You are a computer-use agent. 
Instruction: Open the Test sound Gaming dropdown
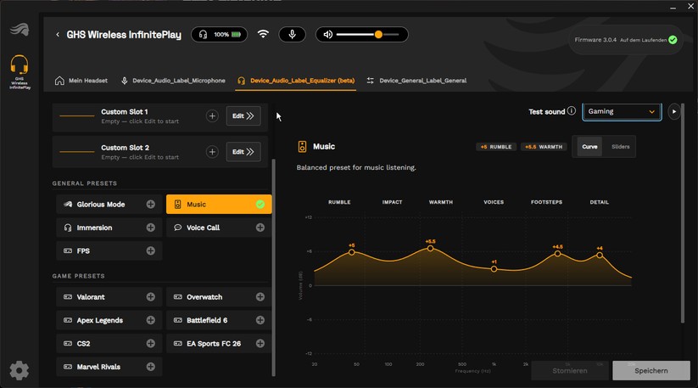622,111
